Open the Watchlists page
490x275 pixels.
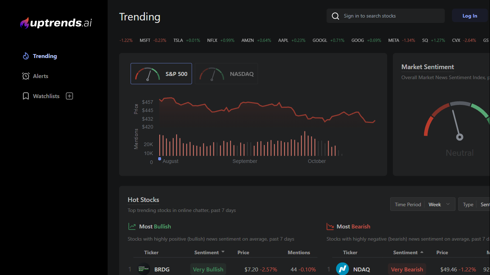point(46,96)
